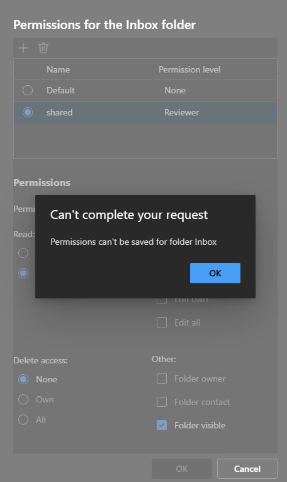The height and width of the screenshot is (482, 287).
Task: Dismiss the error with the blue OK button
Action: [x=215, y=273]
